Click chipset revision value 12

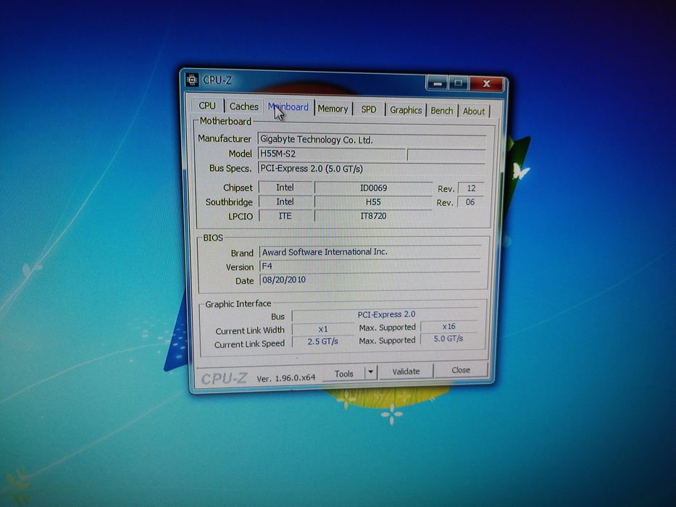471,188
